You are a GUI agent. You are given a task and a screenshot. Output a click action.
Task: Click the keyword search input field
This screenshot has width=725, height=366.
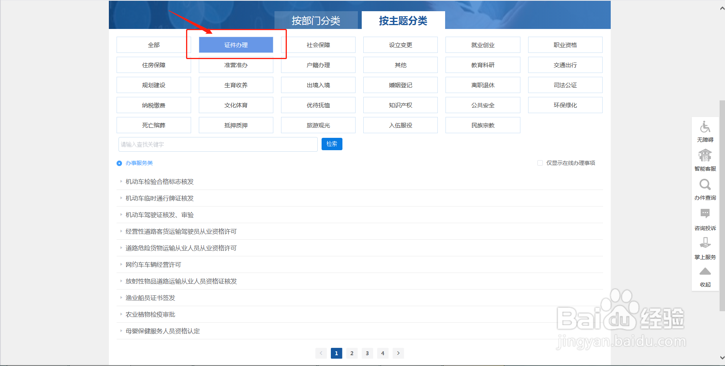tap(217, 144)
